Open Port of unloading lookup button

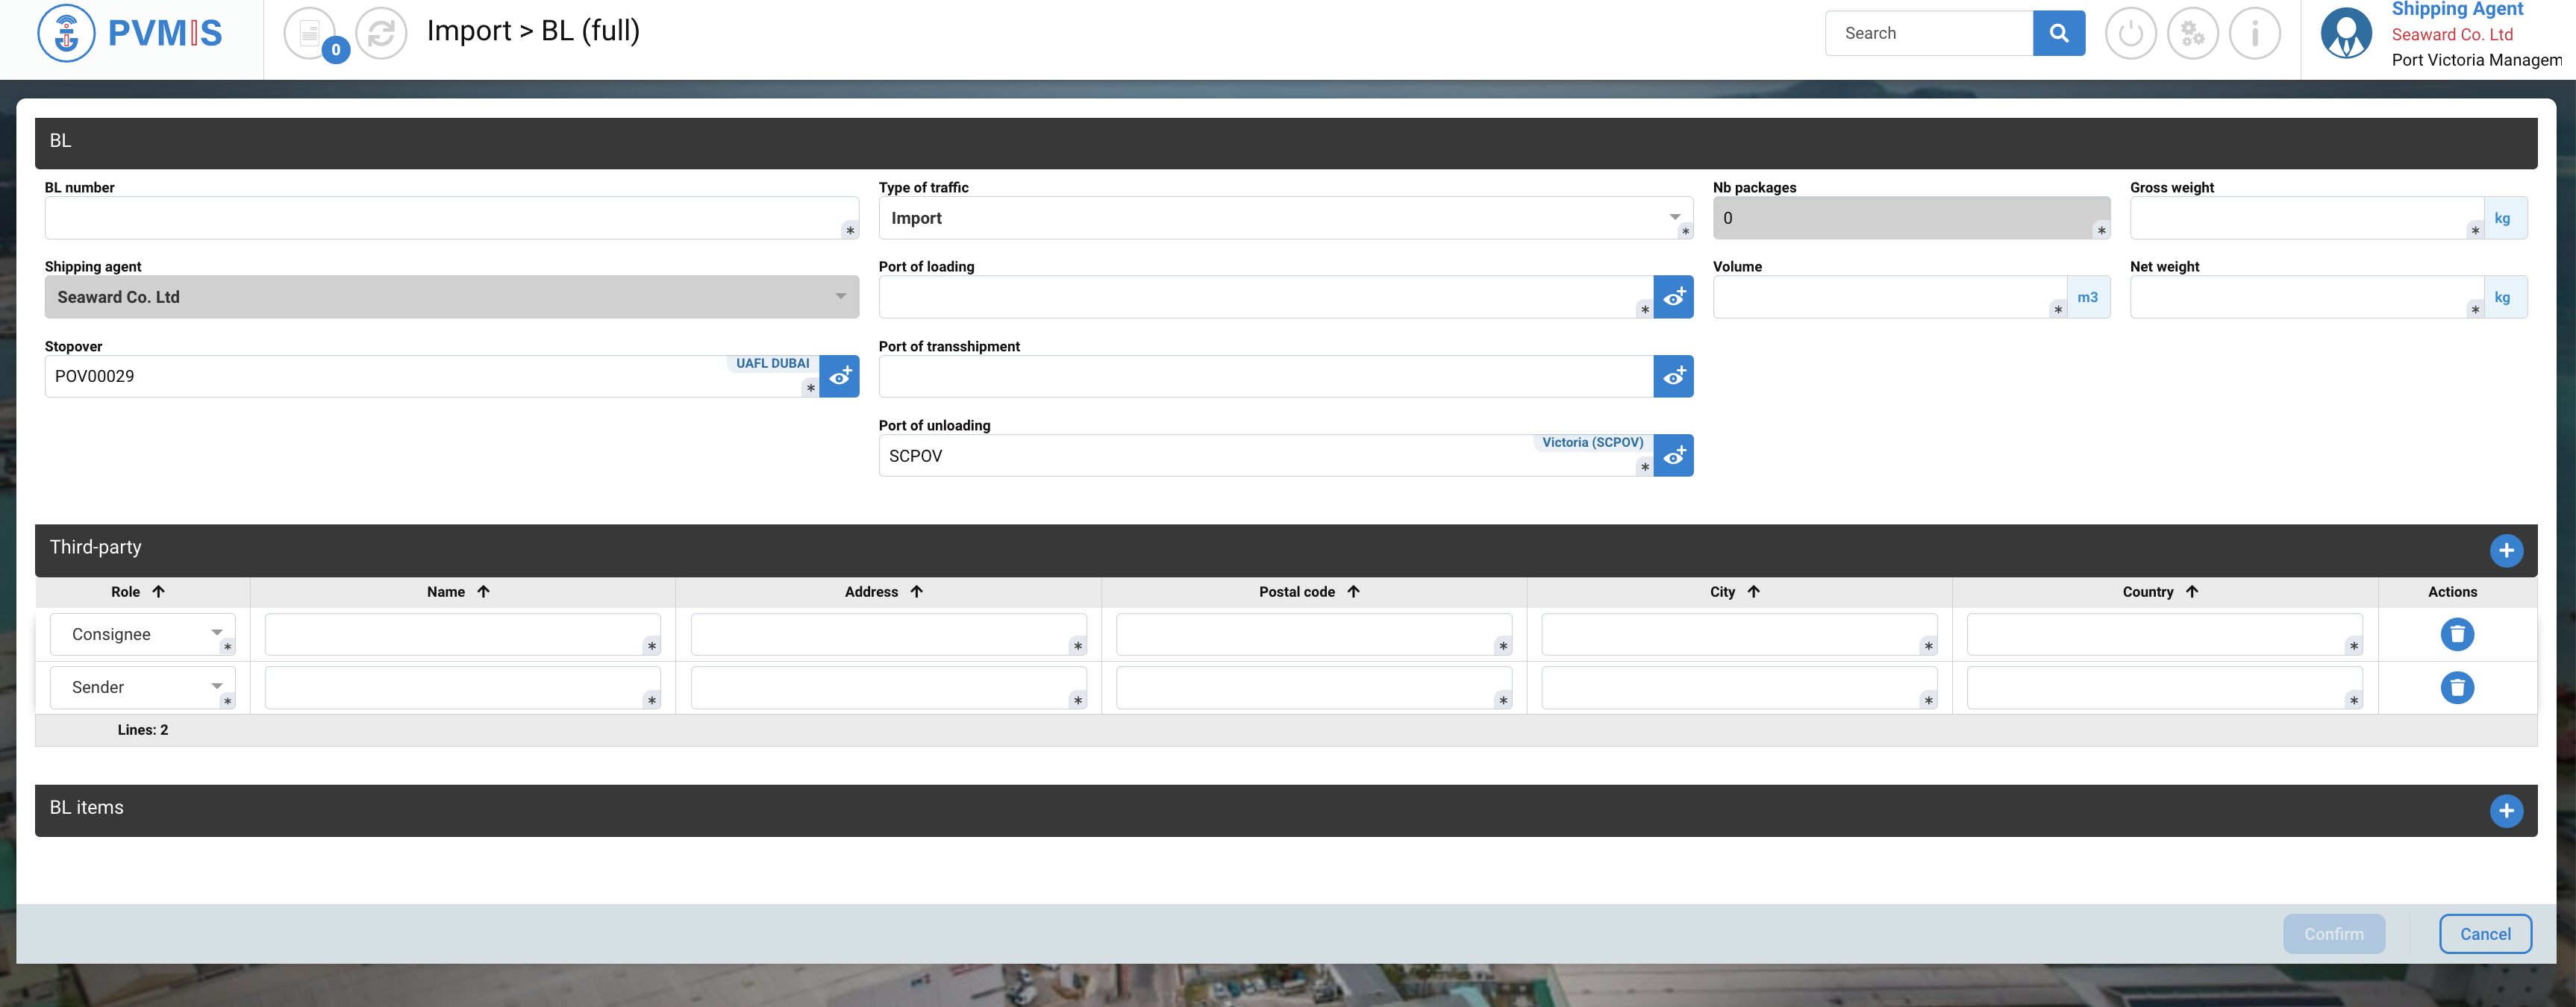1672,455
